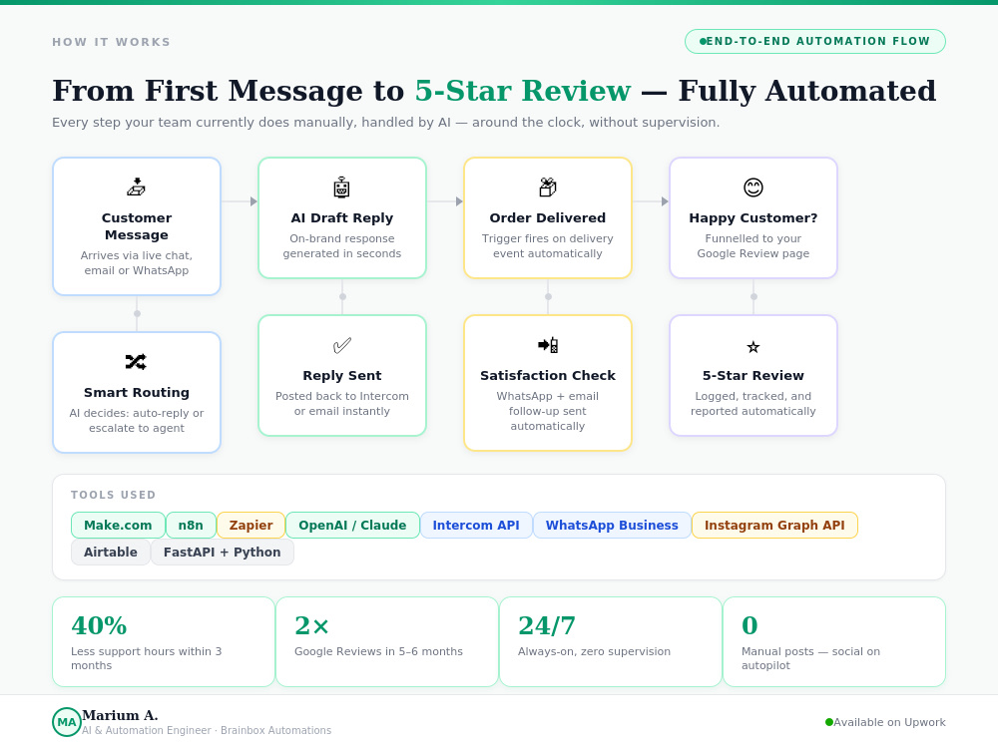Click the Customer Message card title
This screenshot has width=998, height=748.
[x=136, y=226]
